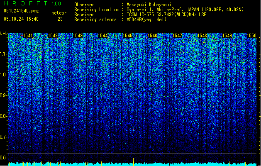Click the 0.9 kHz axis label
Viewport: 261px width, 166px height.
[4, 95]
